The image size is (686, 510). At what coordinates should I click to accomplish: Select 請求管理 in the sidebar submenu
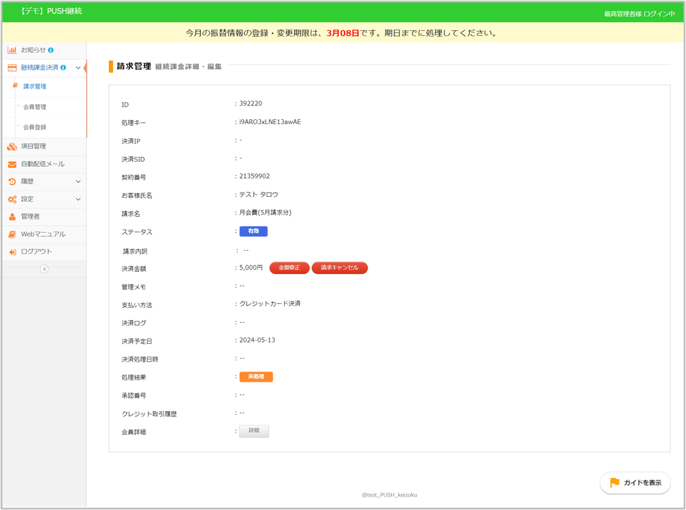(x=35, y=87)
